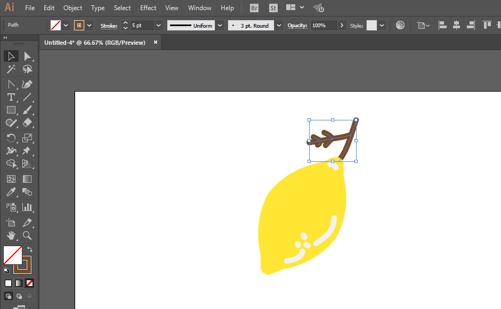Open fill color dropdown in control bar

[66, 26]
